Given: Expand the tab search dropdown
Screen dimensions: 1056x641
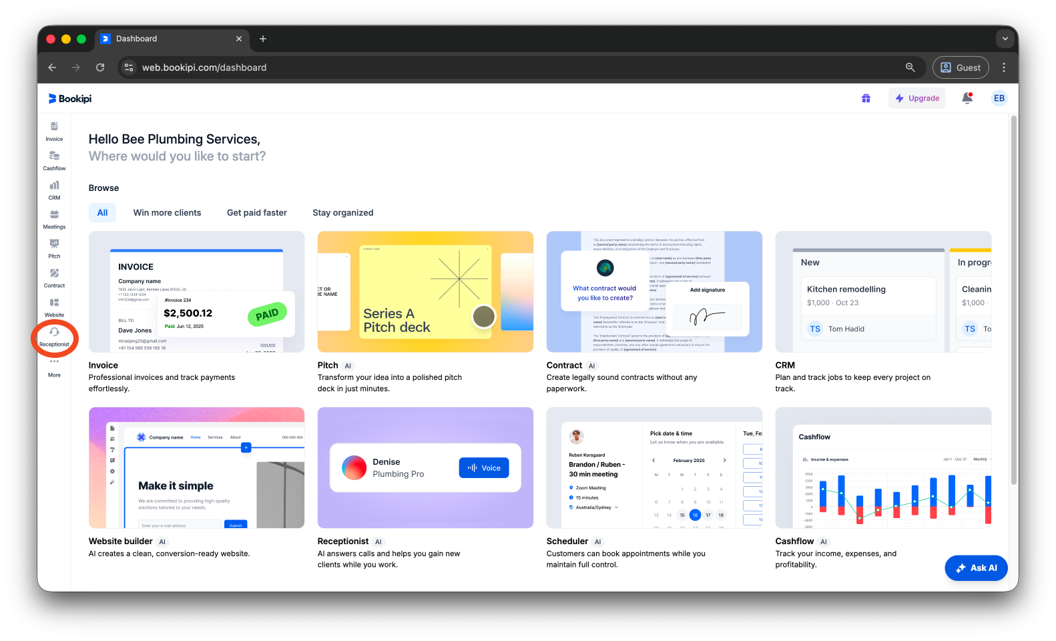Looking at the screenshot, I should pyautogui.click(x=1005, y=39).
